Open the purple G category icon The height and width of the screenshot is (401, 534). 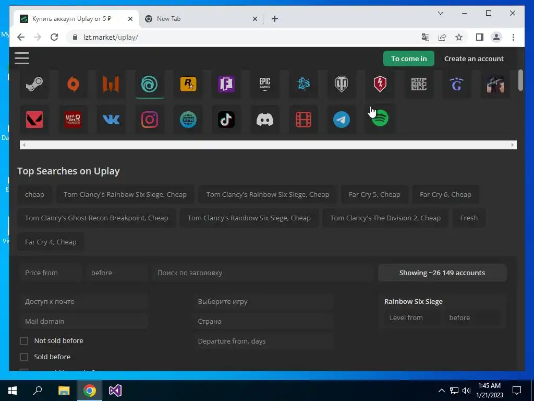457,84
